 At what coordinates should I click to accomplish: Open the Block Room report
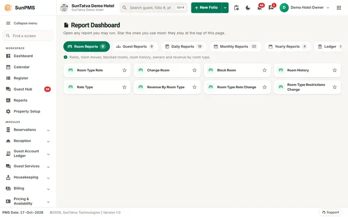pos(237,70)
